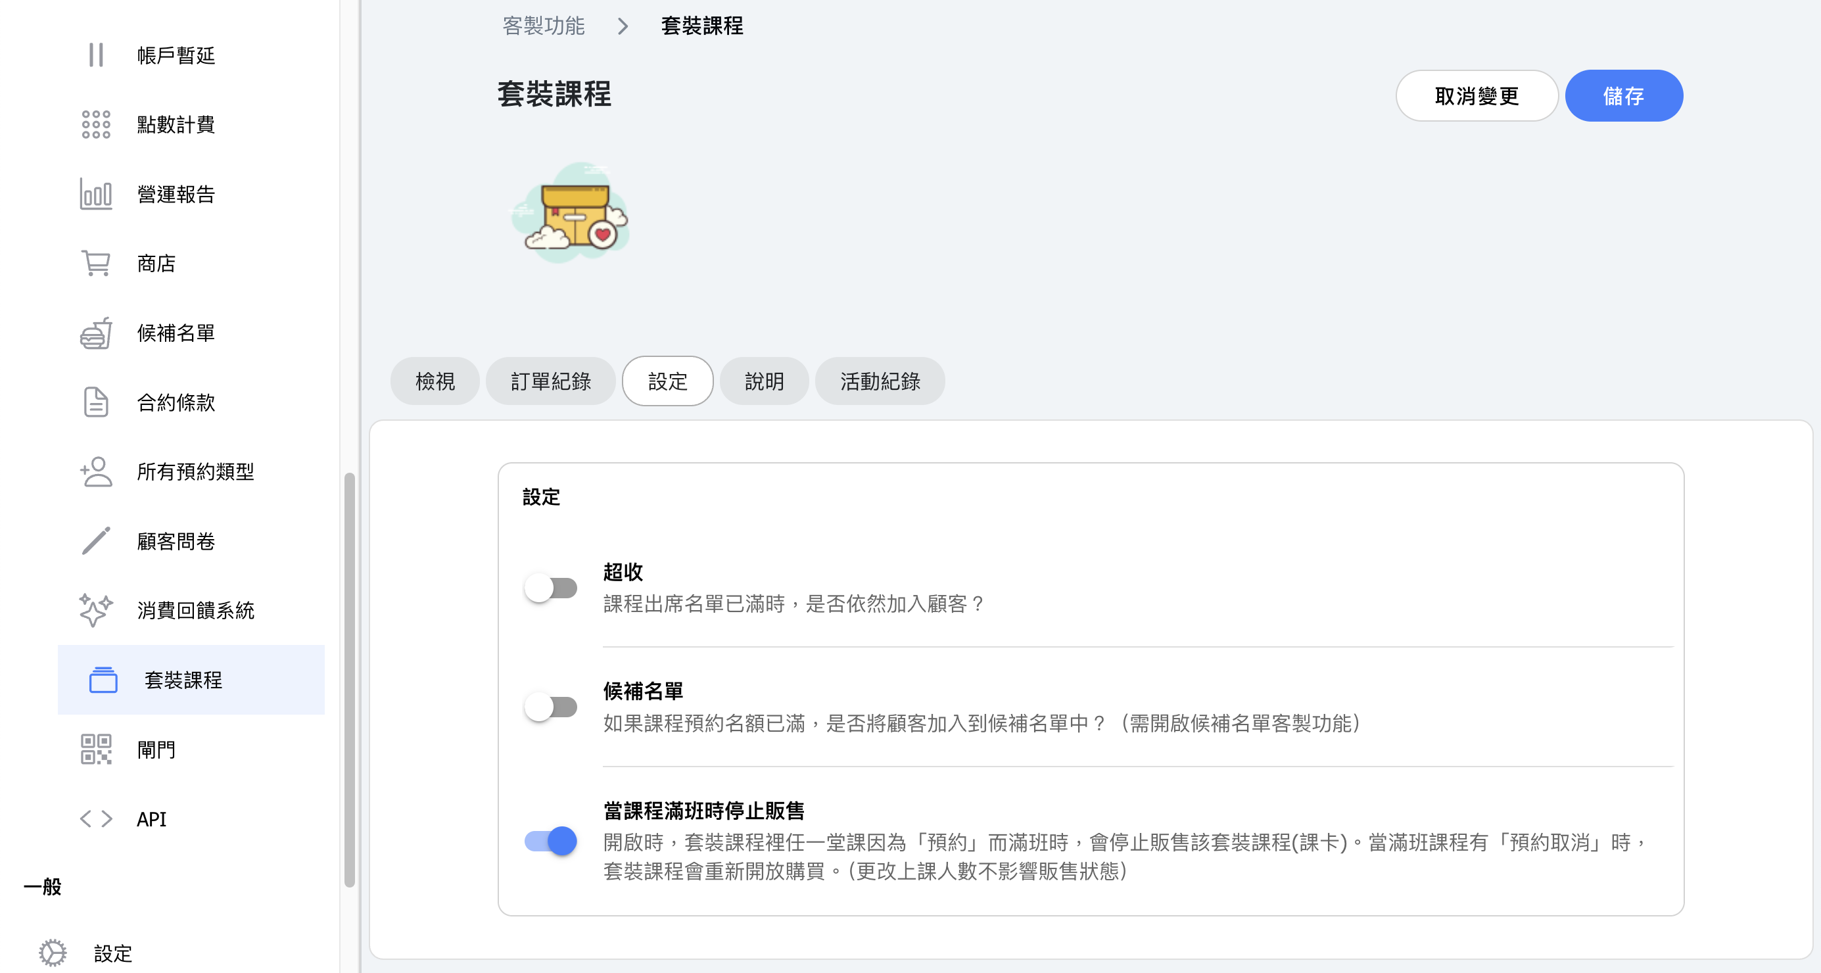Open the 合約條款 document icon

96,402
